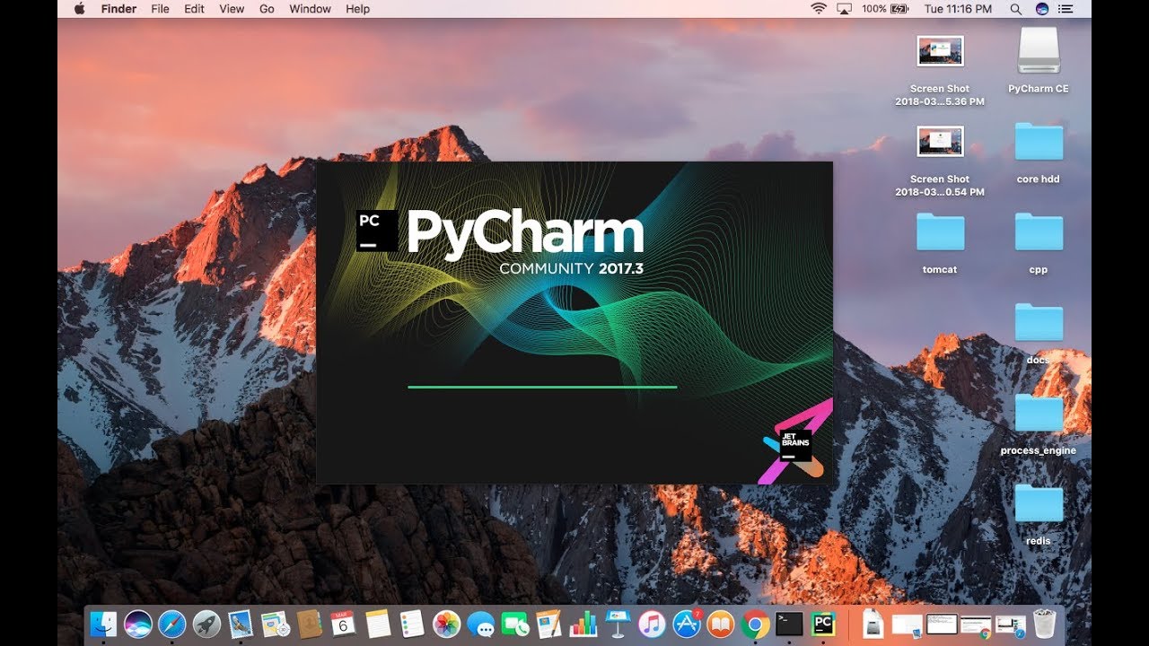Open iBooks orange book icon in dock
Image resolution: width=1149 pixels, height=646 pixels.
point(720,624)
